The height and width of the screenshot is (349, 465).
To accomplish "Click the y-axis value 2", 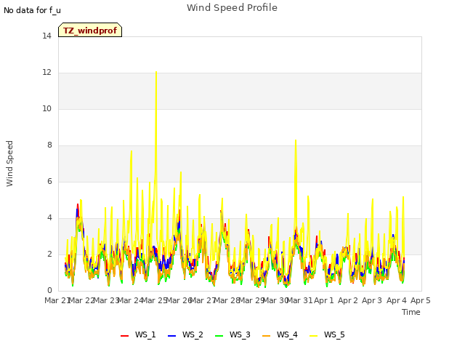I will click(49, 254).
